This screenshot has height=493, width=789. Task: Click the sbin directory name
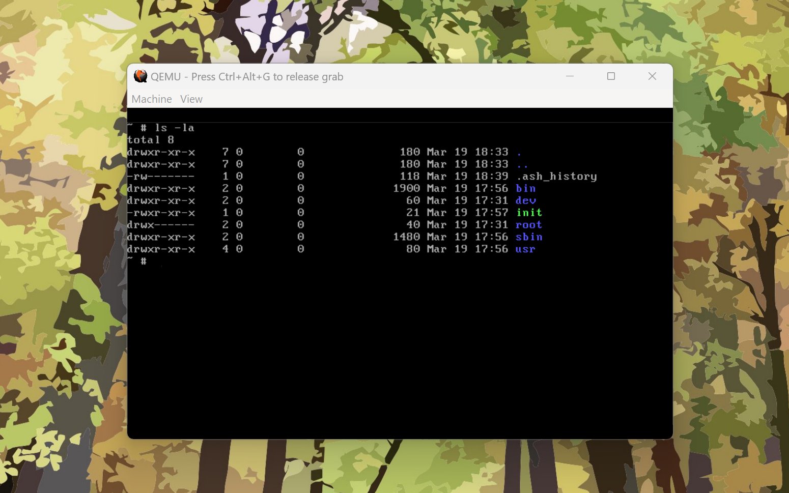point(529,237)
